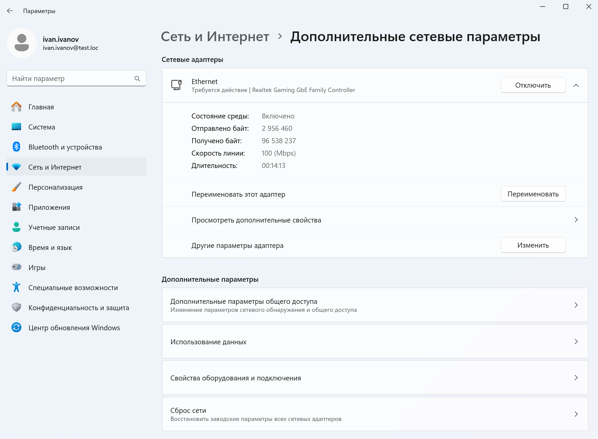Open Просмотреть дополнительные свойства arrow

[576, 220]
